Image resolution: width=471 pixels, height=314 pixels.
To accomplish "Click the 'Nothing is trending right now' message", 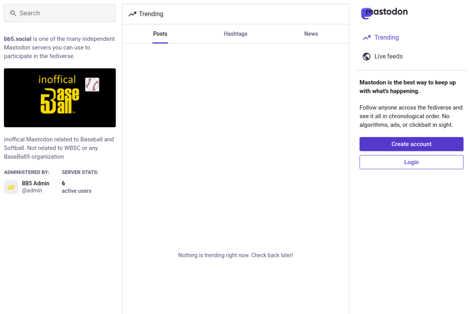I will (235, 255).
